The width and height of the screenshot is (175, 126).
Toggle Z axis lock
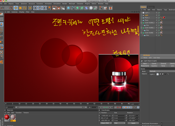pos(44,8)
